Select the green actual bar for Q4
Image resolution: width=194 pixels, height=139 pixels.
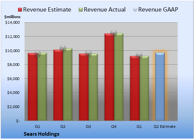(x=119, y=77)
